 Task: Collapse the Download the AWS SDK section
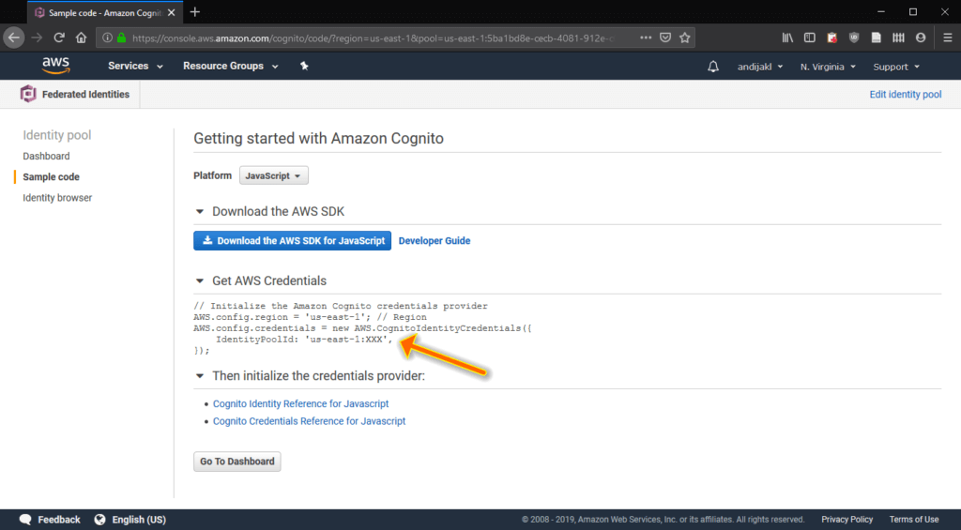[200, 211]
